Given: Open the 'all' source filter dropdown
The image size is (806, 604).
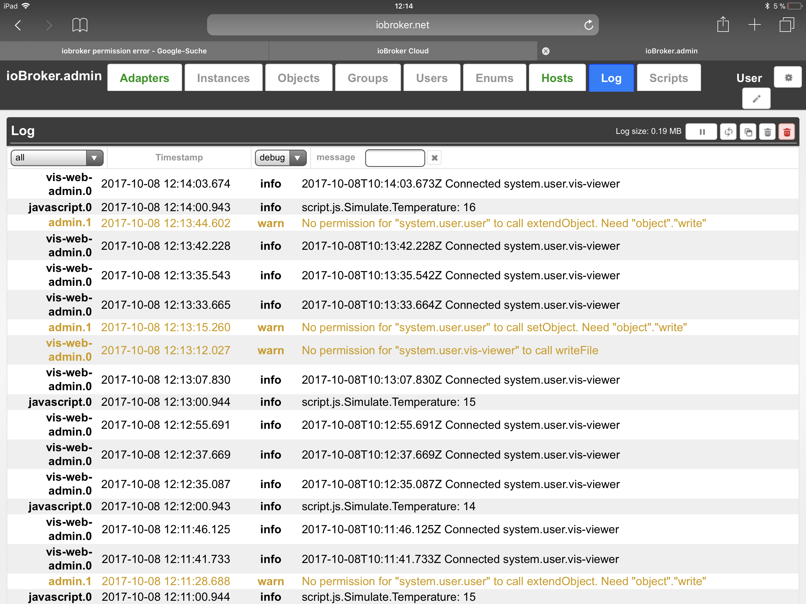Looking at the screenshot, I should click(57, 158).
